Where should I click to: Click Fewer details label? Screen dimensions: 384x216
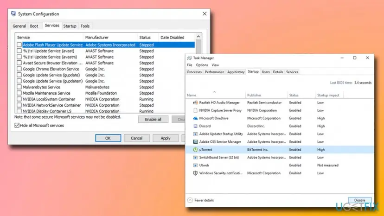pos(204,200)
